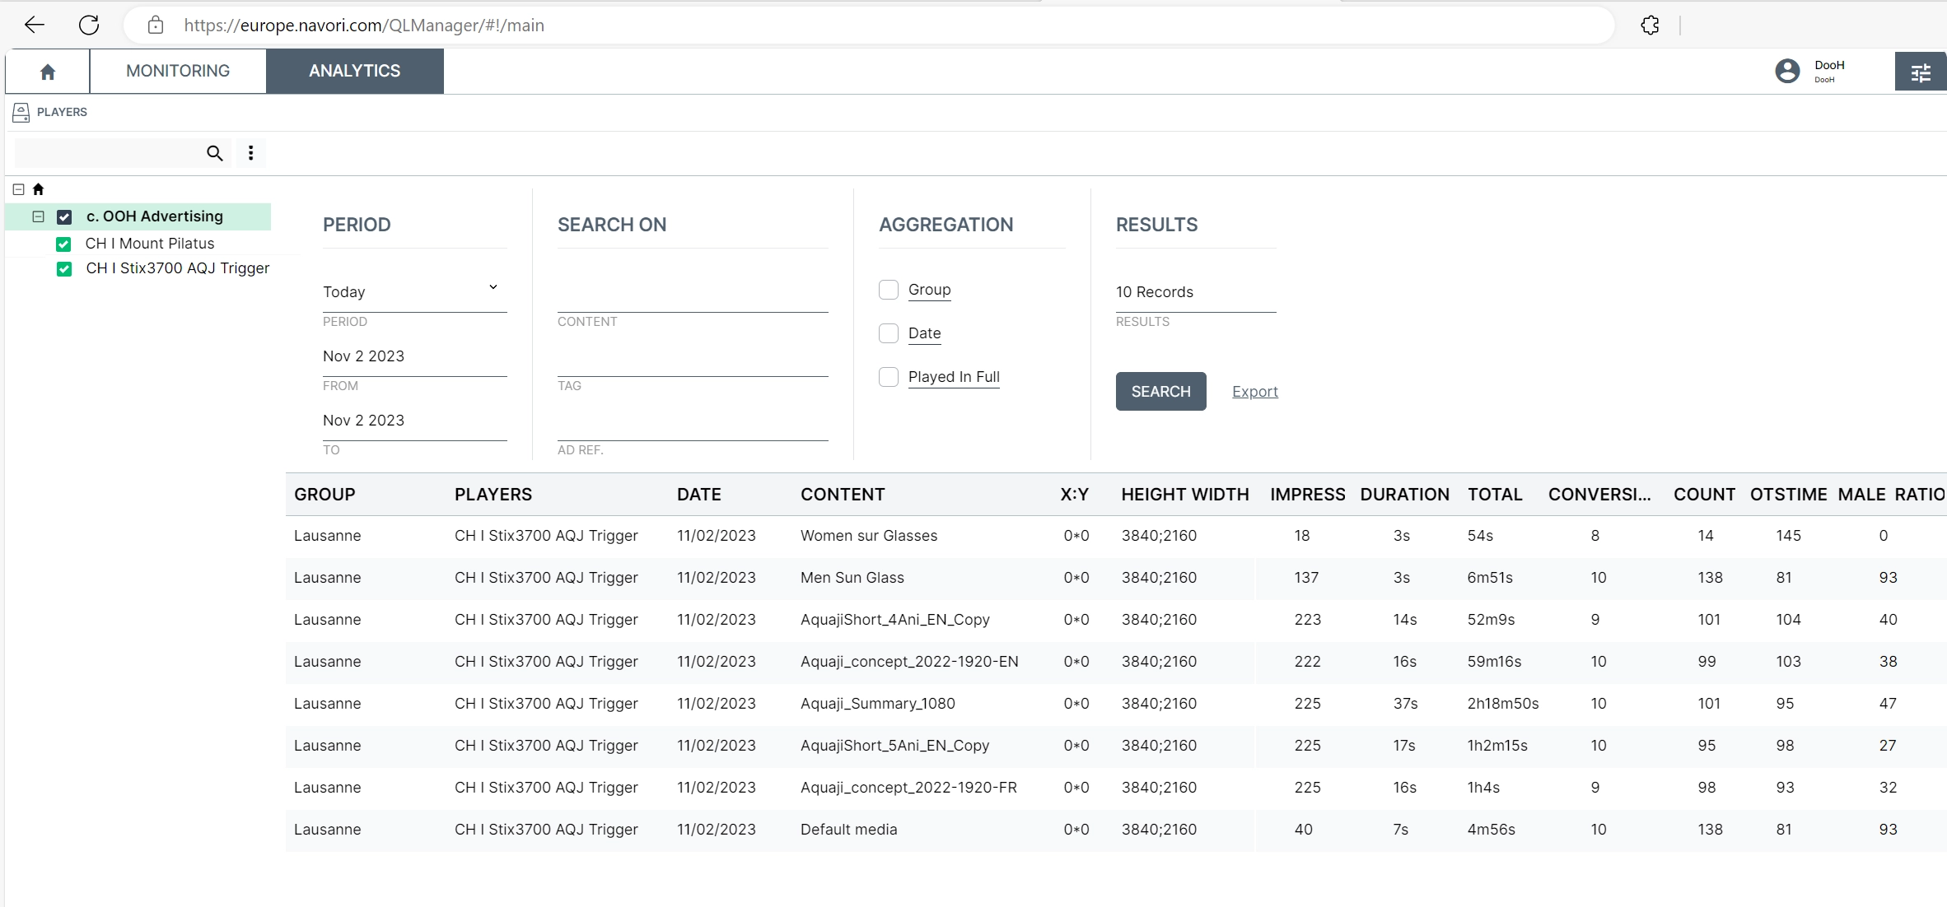This screenshot has width=1947, height=907.
Task: Sort by the CONTENT column header
Action: coord(843,495)
